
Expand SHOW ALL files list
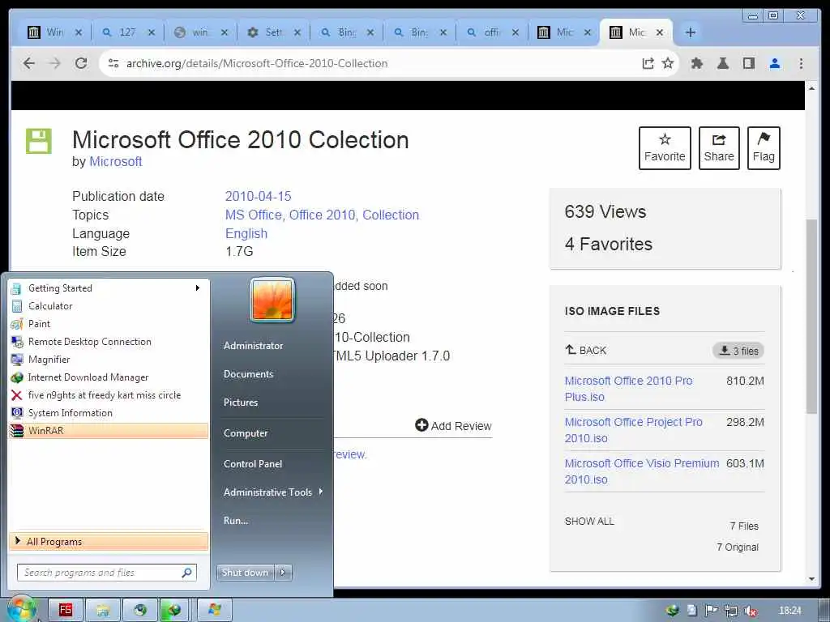pos(589,522)
